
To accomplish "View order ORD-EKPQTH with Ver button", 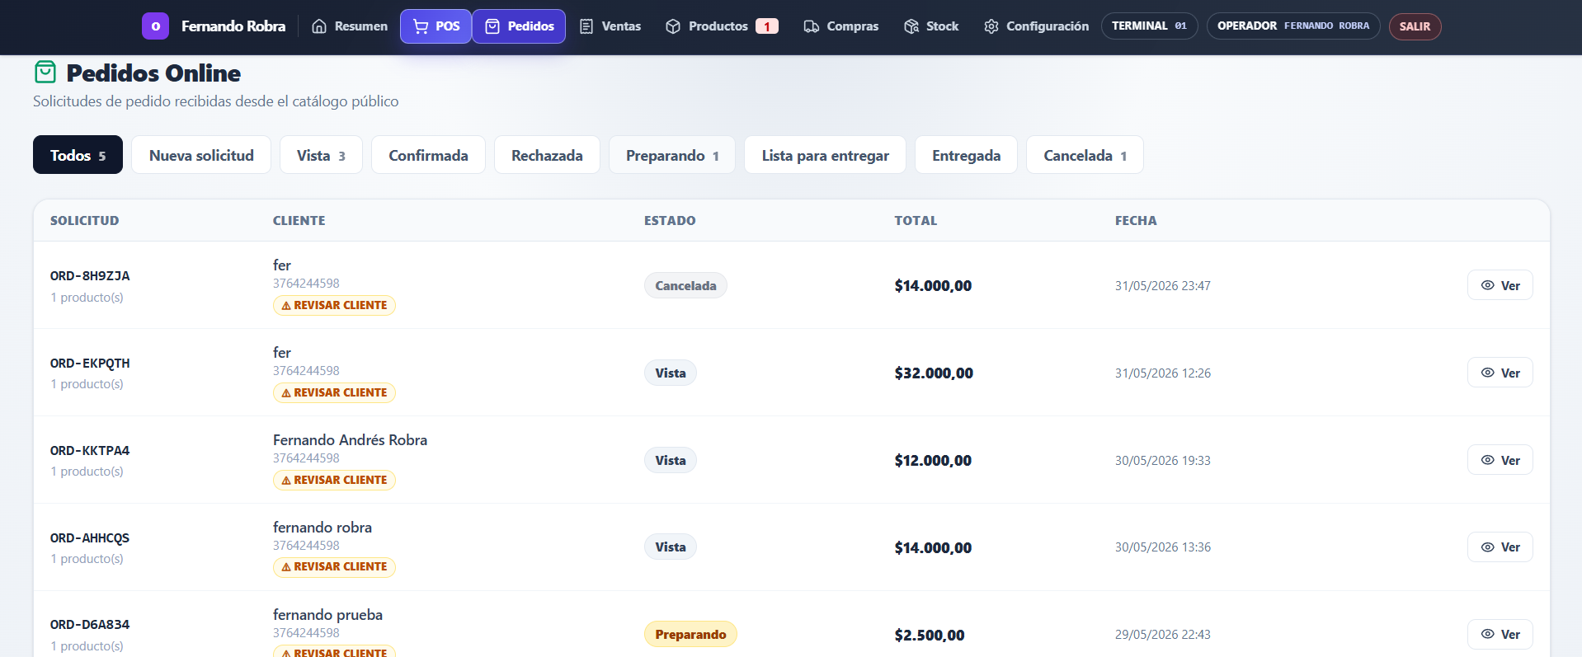I will pos(1500,373).
